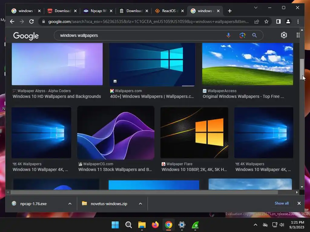This screenshot has width=310, height=232.
Task: Open the Windows Start menu
Action: click(115, 225)
